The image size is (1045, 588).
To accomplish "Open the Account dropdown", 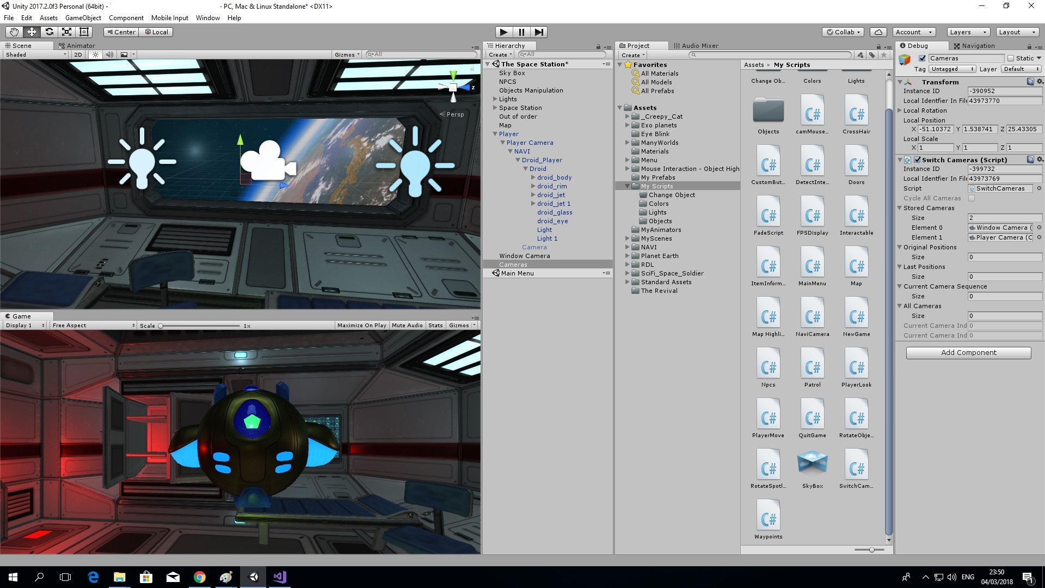I will pyautogui.click(x=914, y=32).
